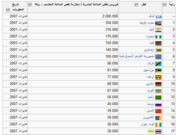Click the India flag icon

158,30
